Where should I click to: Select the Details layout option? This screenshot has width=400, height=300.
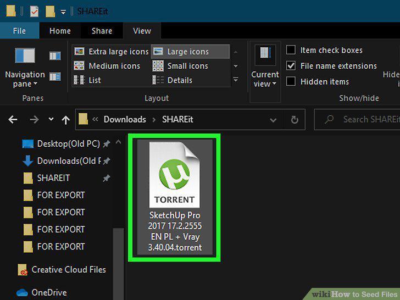(172, 80)
